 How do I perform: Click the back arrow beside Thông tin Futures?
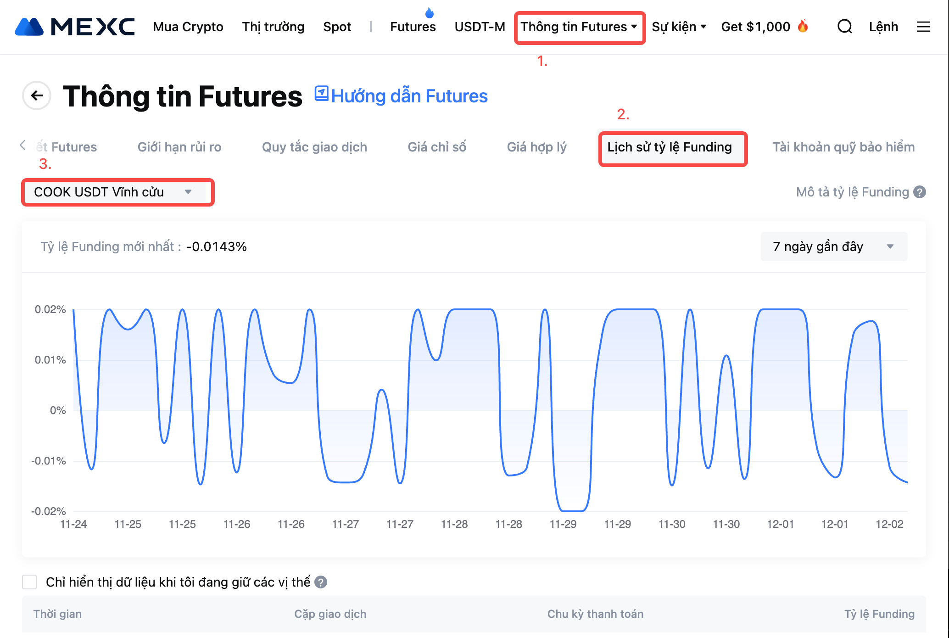tap(37, 95)
